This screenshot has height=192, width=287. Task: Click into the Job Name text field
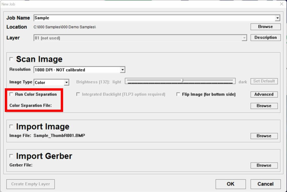pyautogui.click(x=154, y=18)
